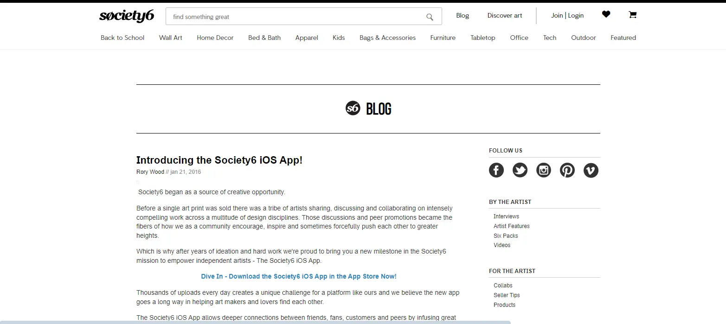Open the Kids menu
The height and width of the screenshot is (324, 726).
click(339, 38)
